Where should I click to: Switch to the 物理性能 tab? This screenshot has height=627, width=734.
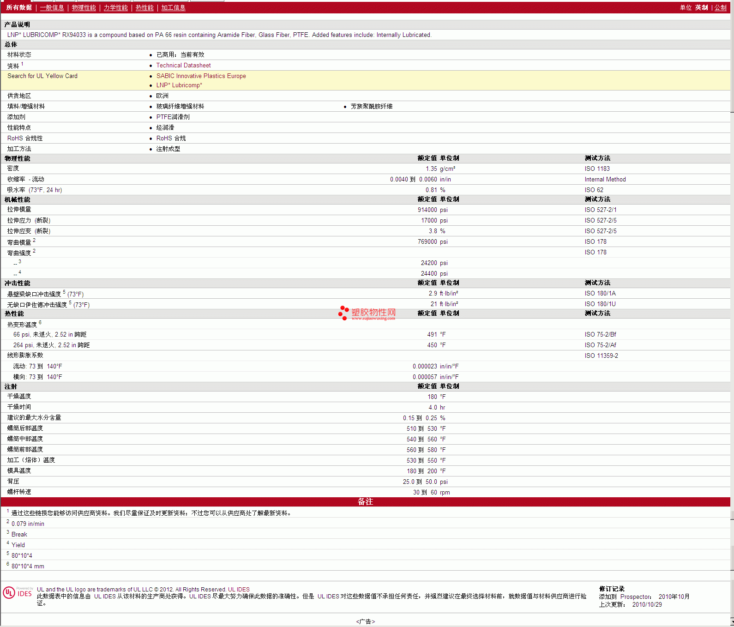84,8
